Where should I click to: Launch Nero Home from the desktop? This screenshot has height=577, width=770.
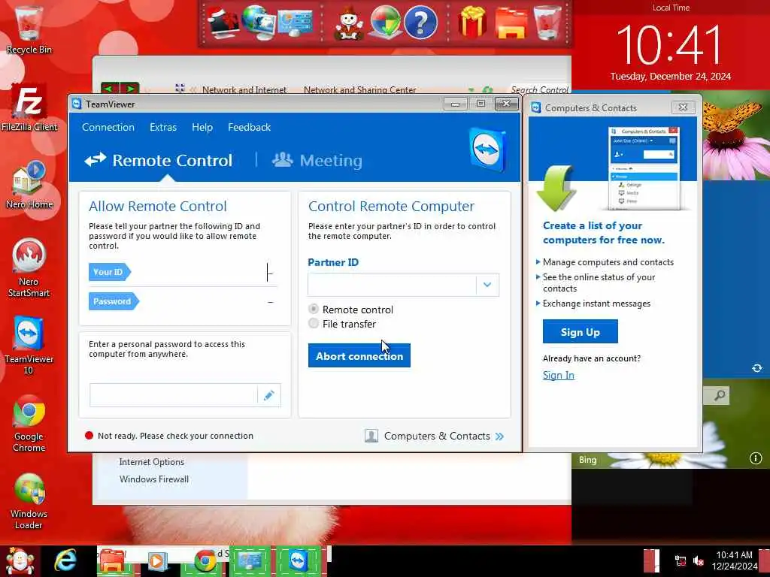(x=29, y=185)
